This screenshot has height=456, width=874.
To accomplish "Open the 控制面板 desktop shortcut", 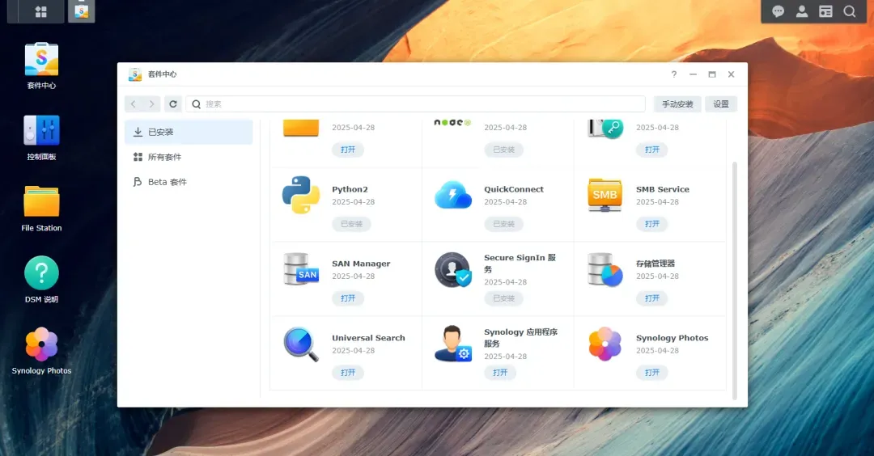I will [41, 137].
